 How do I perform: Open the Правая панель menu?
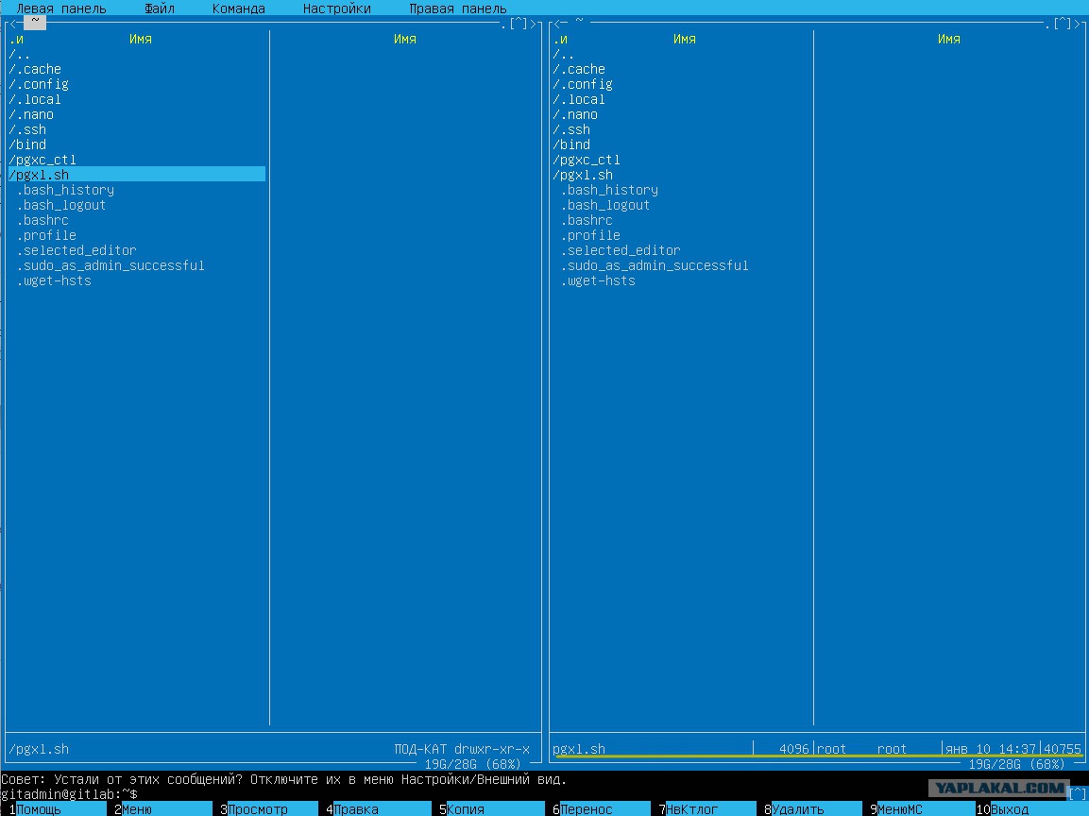click(x=458, y=9)
